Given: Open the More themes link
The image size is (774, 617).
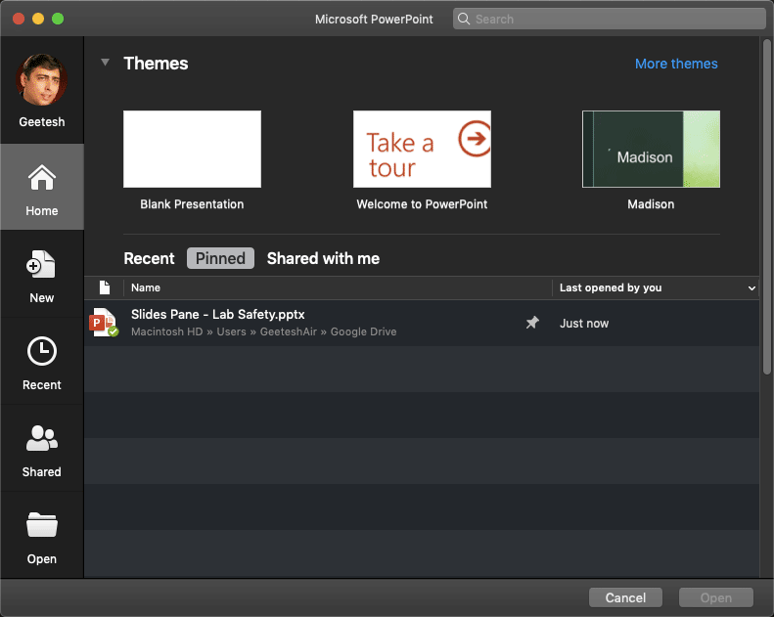Looking at the screenshot, I should (676, 64).
